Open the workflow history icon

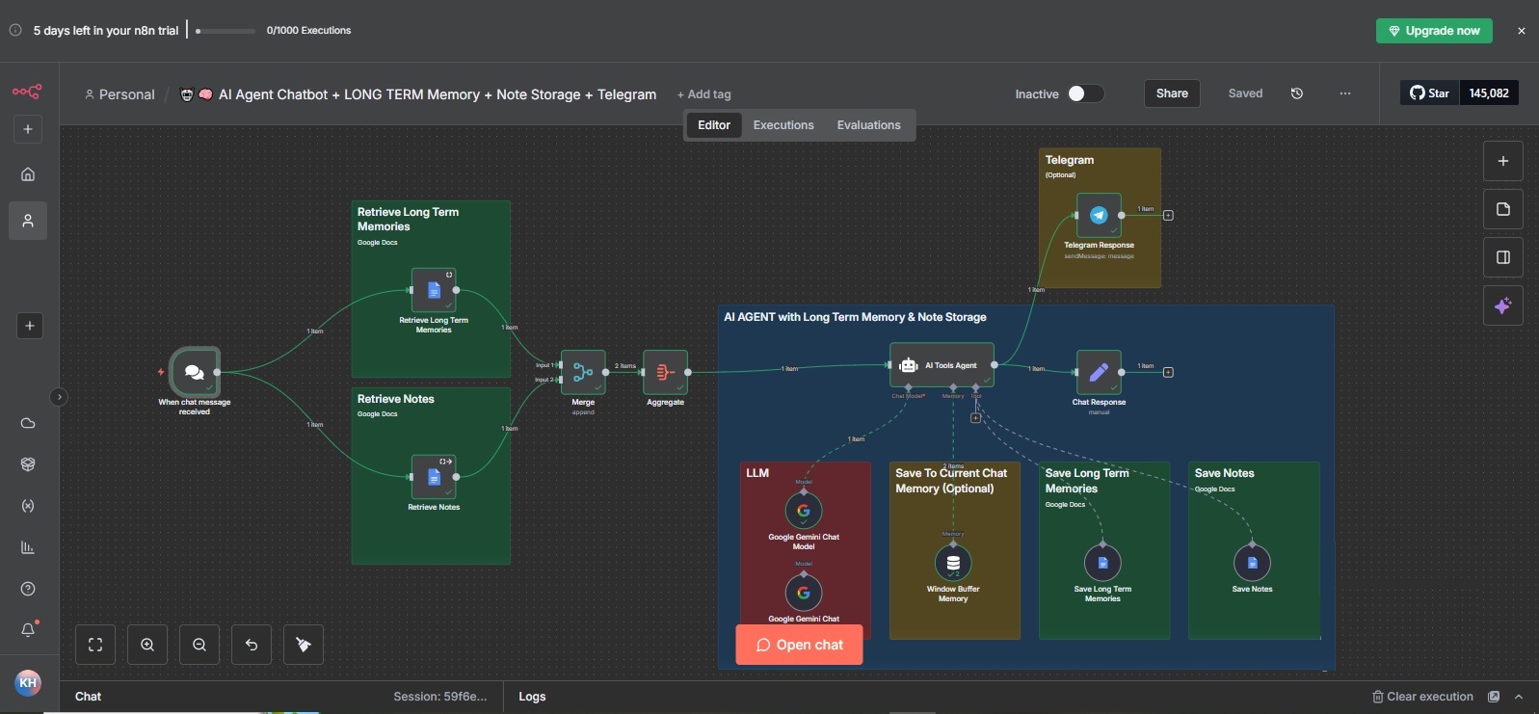point(1297,93)
